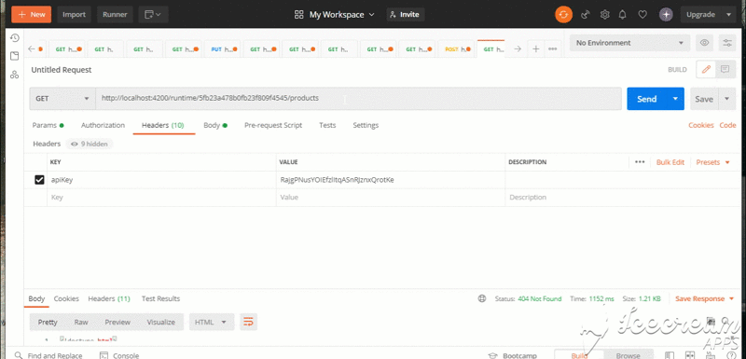Open the Test Results tab
This screenshot has width=746, height=359.
coord(160,298)
